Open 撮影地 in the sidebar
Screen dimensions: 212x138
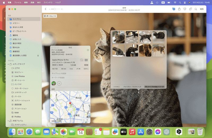(x=24, y=35)
